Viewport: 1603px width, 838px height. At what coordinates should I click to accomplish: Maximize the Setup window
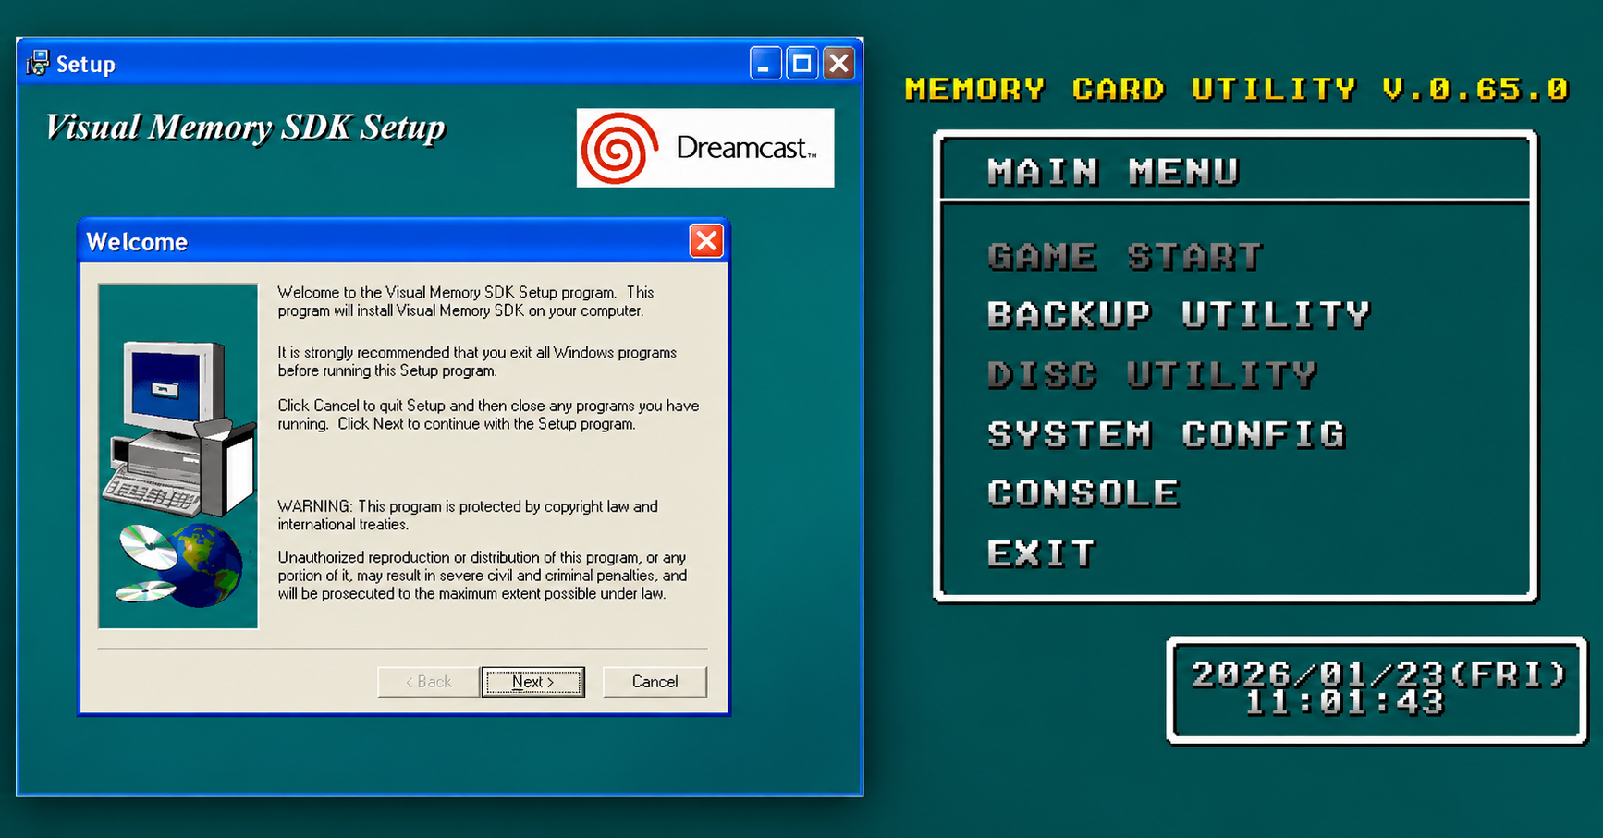pyautogui.click(x=802, y=63)
